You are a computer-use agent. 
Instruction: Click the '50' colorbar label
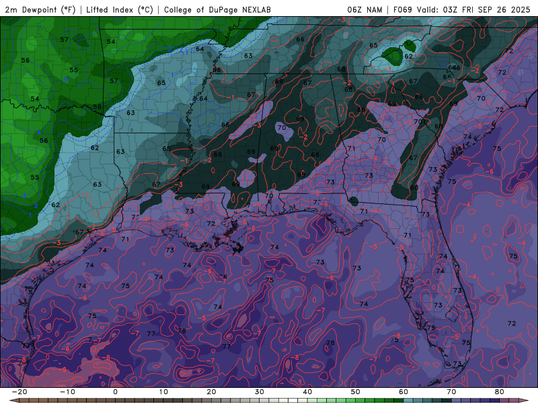(x=356, y=392)
